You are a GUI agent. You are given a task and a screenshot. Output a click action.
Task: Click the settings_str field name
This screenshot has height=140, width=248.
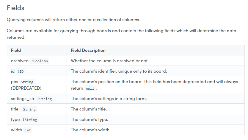click(x=23, y=99)
